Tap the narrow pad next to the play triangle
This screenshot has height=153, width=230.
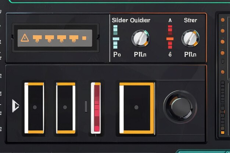click(x=34, y=108)
